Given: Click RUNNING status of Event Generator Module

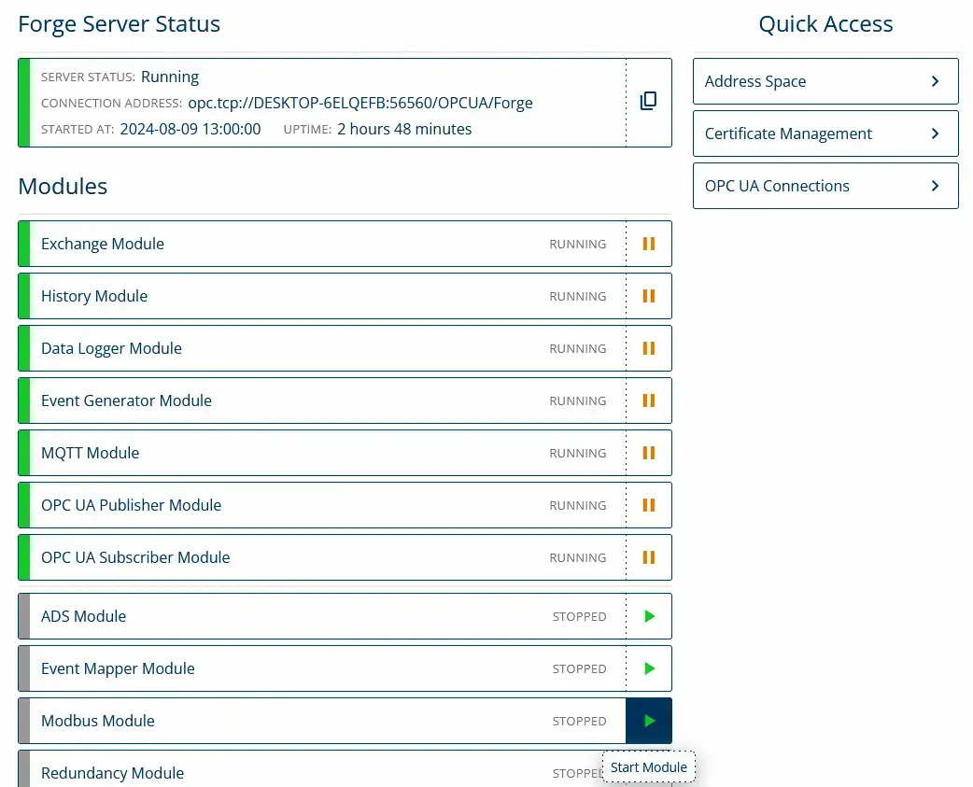Looking at the screenshot, I should pyautogui.click(x=577, y=401).
